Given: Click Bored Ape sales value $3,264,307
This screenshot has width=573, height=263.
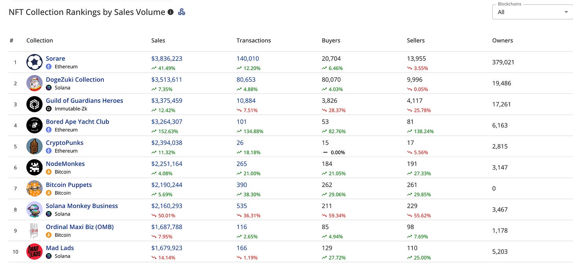Looking at the screenshot, I should pos(167,122).
